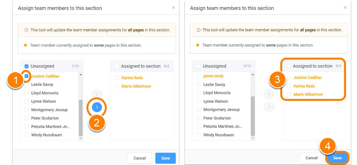Toggle the Unassigned select-all checkbox in left dialog
Screen dimensions: 357x165
point(27,66)
